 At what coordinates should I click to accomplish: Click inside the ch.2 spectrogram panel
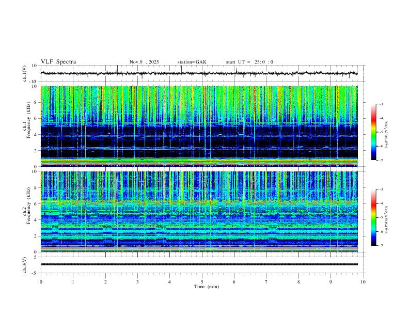coord(199,212)
